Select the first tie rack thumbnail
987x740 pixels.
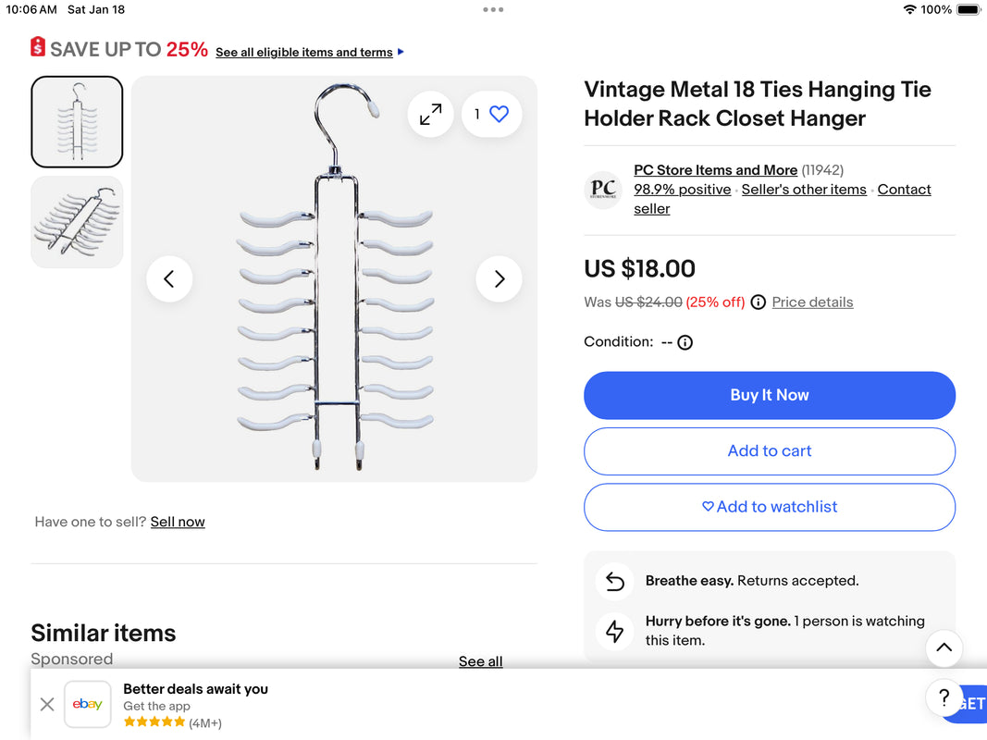click(x=77, y=121)
